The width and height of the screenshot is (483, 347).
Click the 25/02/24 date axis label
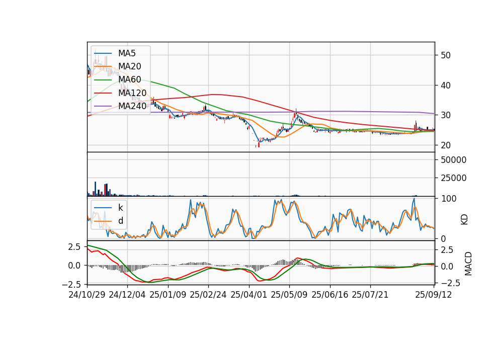208,295
